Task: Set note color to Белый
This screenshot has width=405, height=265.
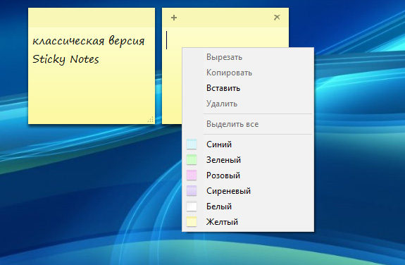Action: click(x=248, y=207)
